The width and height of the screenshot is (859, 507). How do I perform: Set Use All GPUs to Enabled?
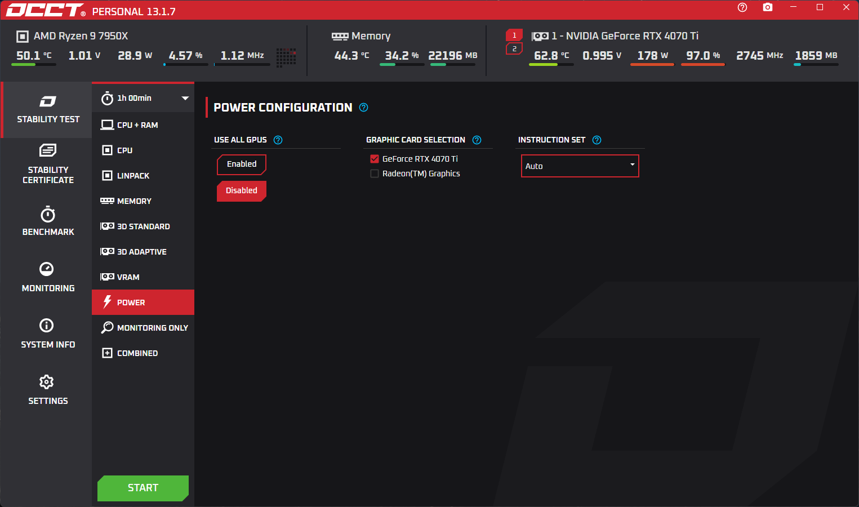coord(242,164)
